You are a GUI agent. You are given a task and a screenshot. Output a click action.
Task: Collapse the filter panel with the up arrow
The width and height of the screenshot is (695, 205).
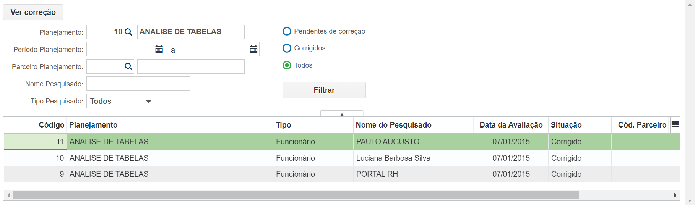342,114
